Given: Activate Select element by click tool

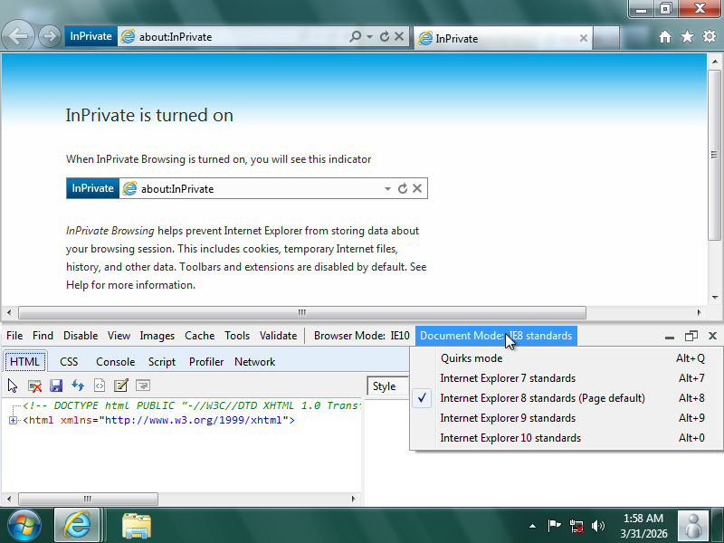Looking at the screenshot, I should [x=13, y=386].
